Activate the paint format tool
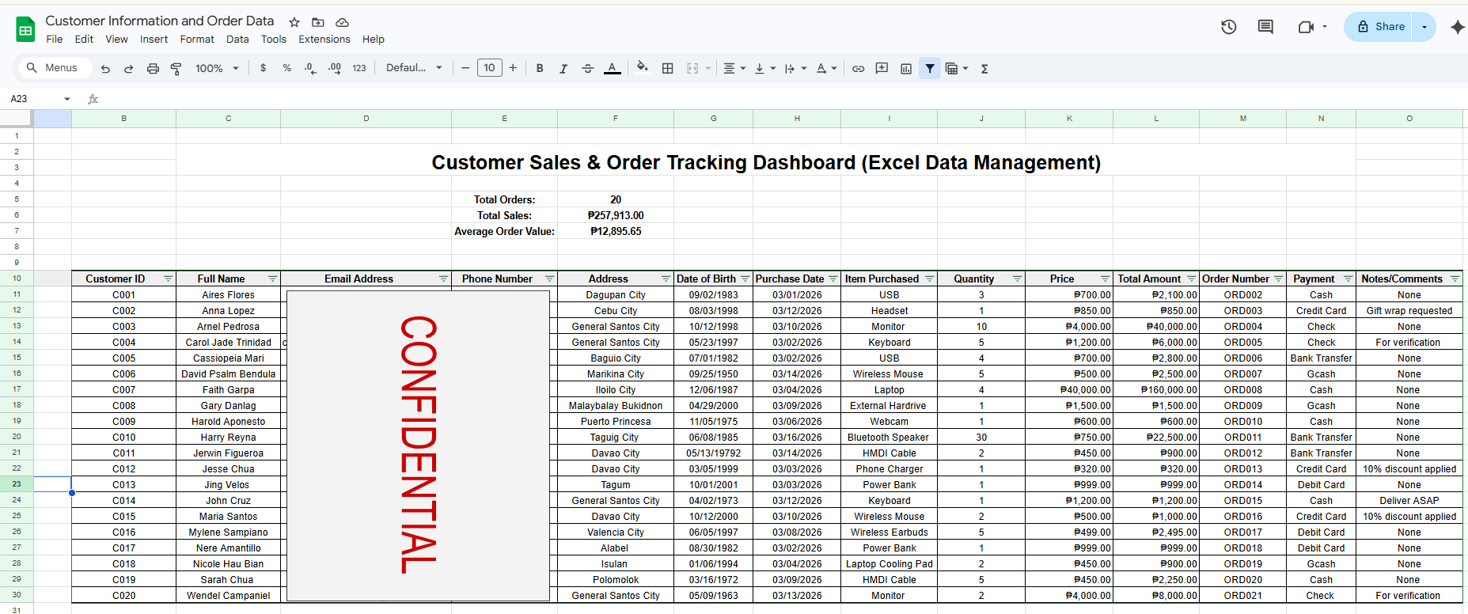1468x614 pixels. click(176, 69)
